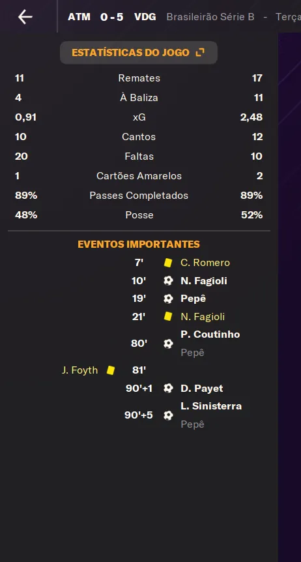
Task: Click goal ball icon at 19' Pepê
Action: click(x=168, y=299)
